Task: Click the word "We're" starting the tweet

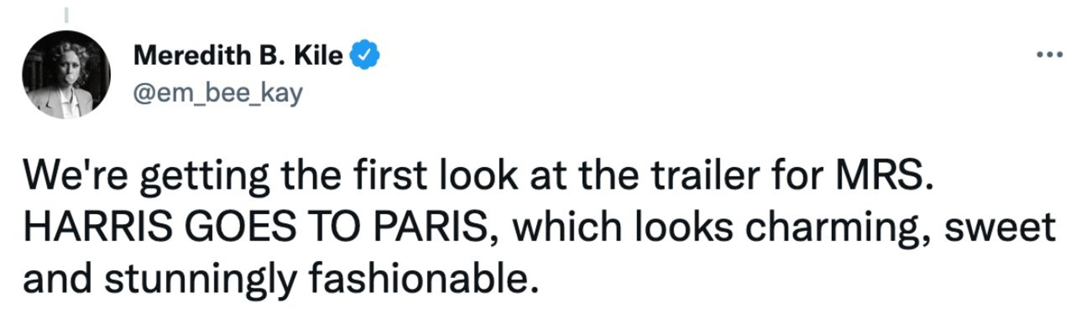Action: pos(75,175)
